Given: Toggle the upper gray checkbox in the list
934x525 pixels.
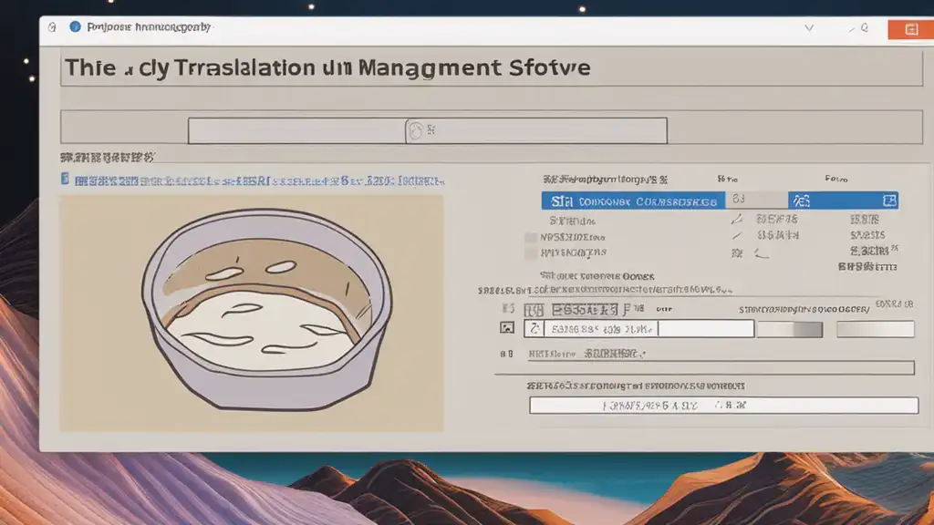Looking at the screenshot, I should click(531, 237).
